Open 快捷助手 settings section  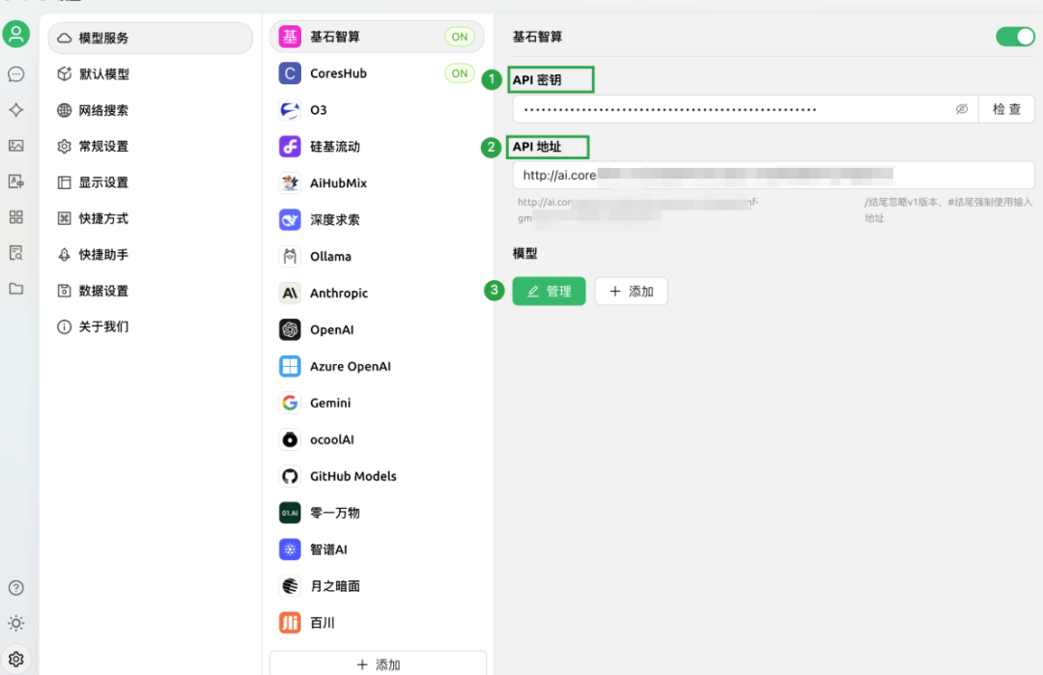(151, 255)
